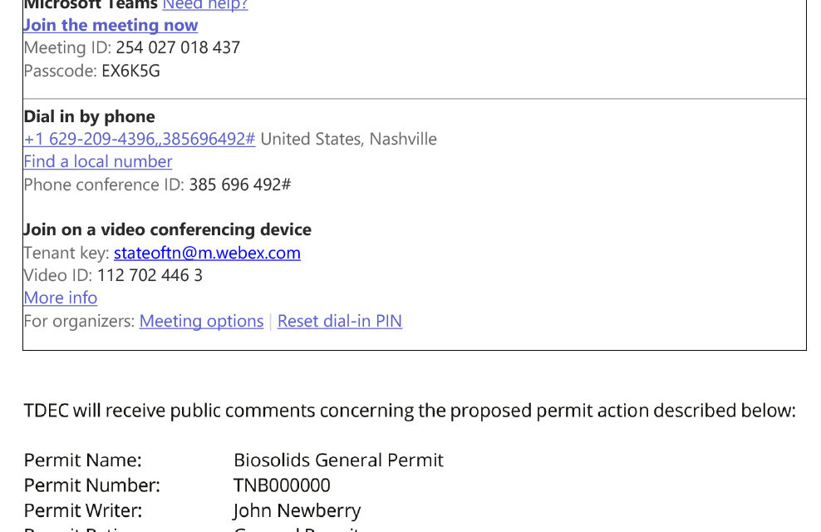Click the Meeting ID number 254 027 018 437
This screenshot has height=532, width=821.
point(178,47)
